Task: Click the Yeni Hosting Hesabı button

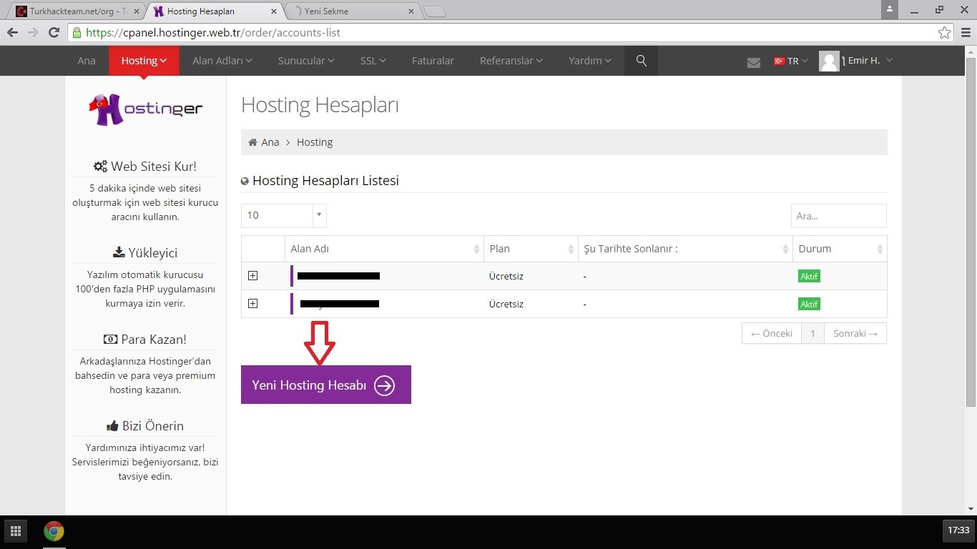Action: (326, 385)
